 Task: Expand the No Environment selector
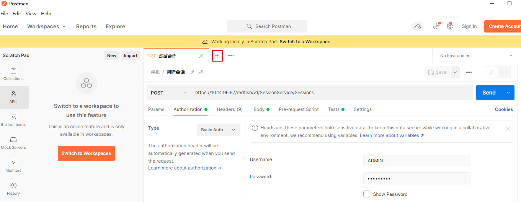click(476, 55)
